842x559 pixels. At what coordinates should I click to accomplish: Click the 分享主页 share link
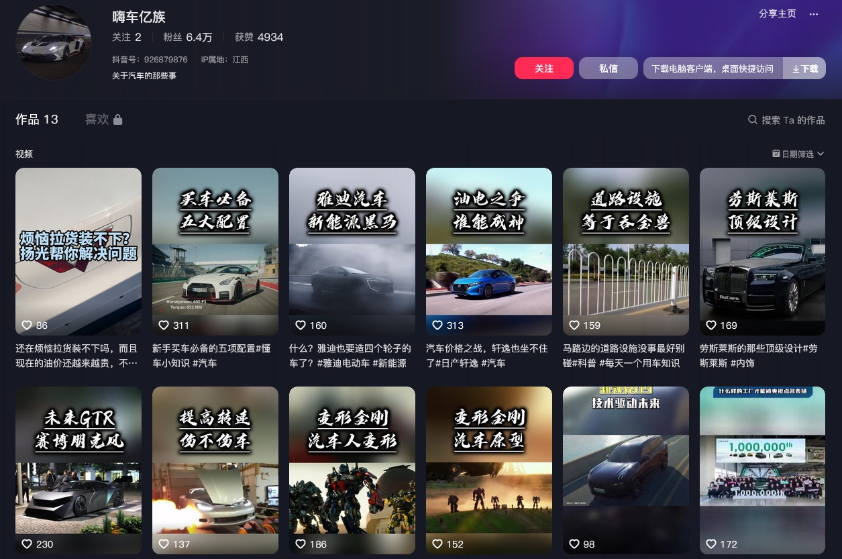pos(778,14)
